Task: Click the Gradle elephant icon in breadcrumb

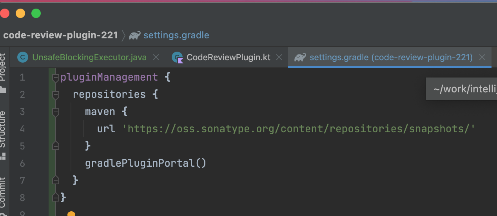Action: click(x=134, y=36)
